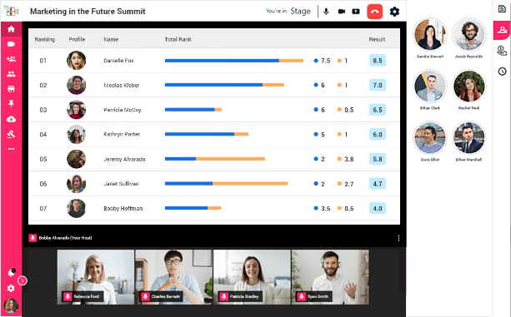Screen dimensions: 511x317
Task: Select Danielle Fox's total rank bar
Action: [234, 61]
